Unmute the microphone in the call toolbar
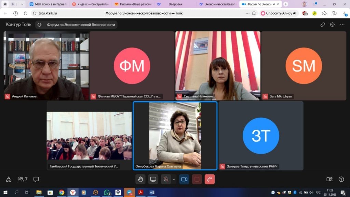This screenshot has width=350, height=197. coord(166,179)
